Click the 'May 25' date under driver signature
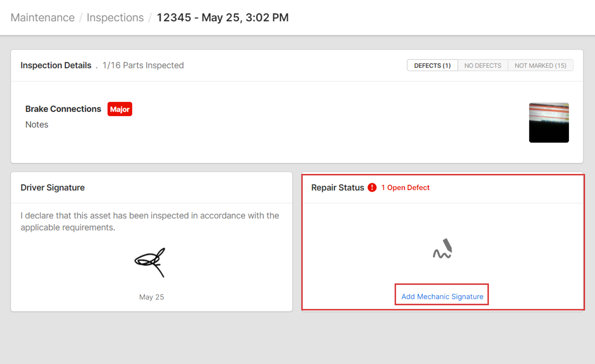595x364 pixels. (x=152, y=297)
